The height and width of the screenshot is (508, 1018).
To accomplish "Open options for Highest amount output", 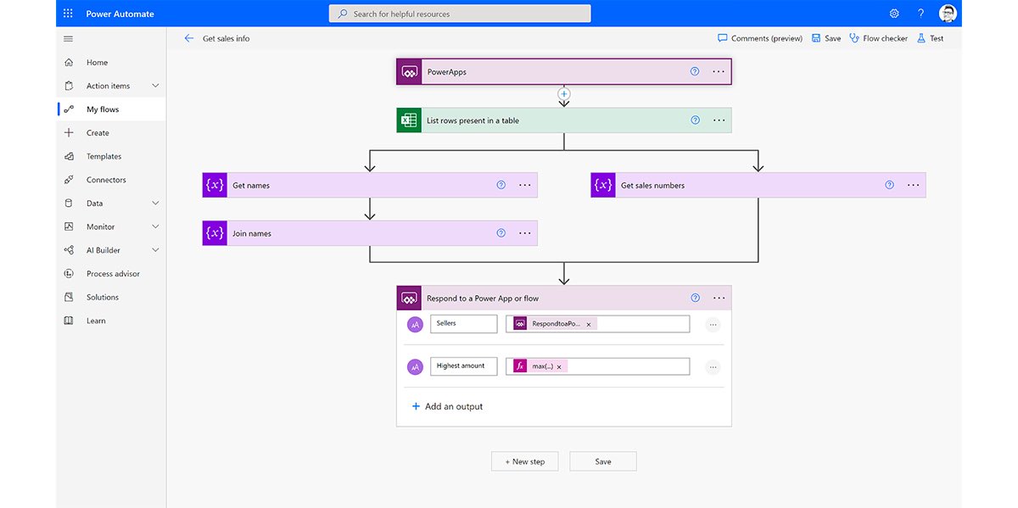I will tap(713, 367).
